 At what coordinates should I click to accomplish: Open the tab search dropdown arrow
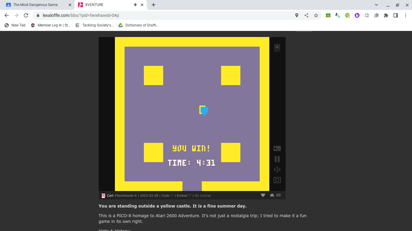[x=376, y=5]
